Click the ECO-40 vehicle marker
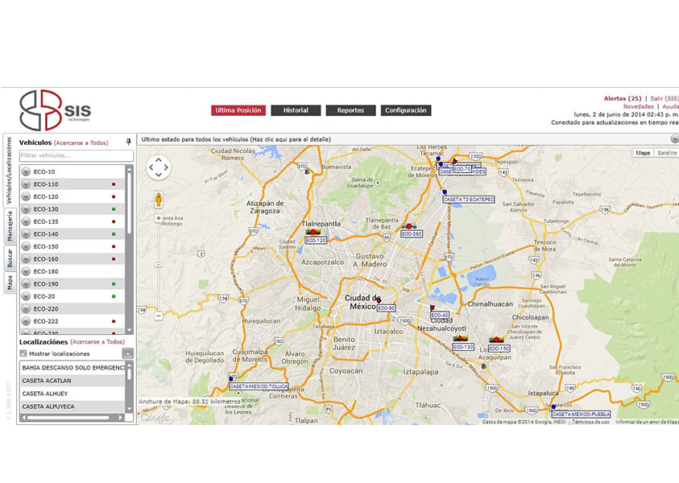This screenshot has height=483, width=679. [433, 308]
